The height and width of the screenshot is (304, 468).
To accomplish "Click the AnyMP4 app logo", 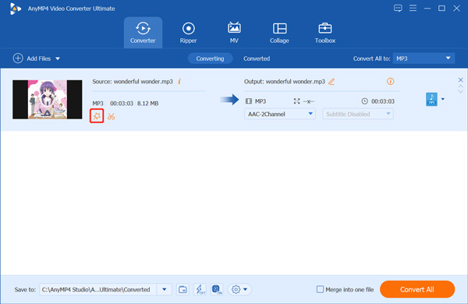I will pos(15,9).
